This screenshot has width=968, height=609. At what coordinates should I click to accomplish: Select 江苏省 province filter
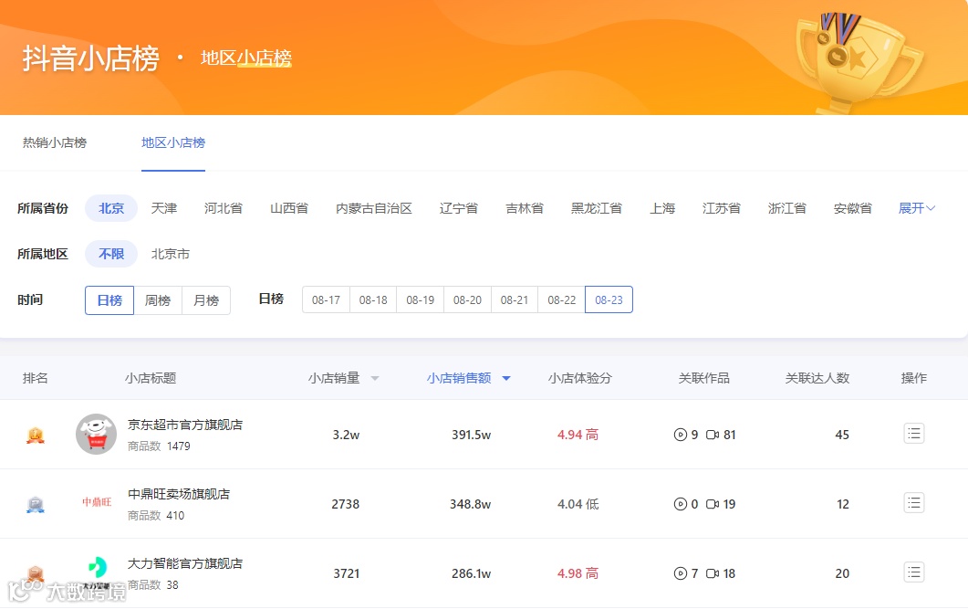(x=721, y=208)
